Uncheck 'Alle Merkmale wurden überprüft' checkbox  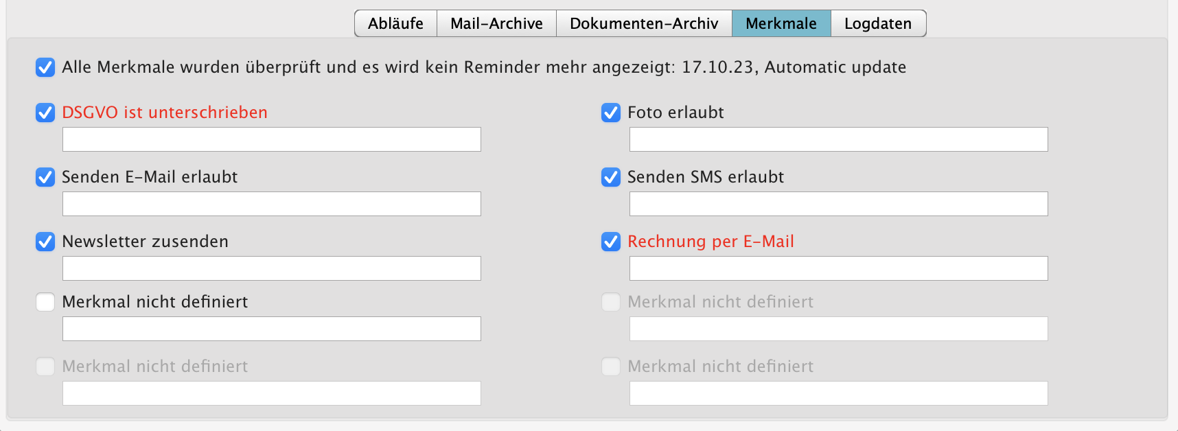(x=45, y=67)
